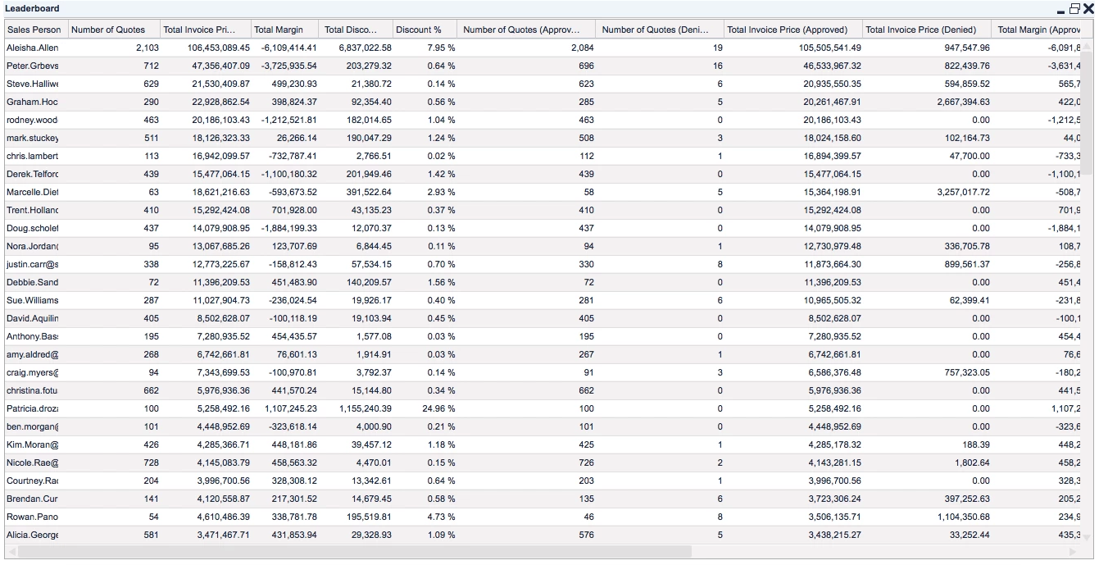
Task: Click Total Invoice Price (Denied) column header
Action: (x=921, y=30)
